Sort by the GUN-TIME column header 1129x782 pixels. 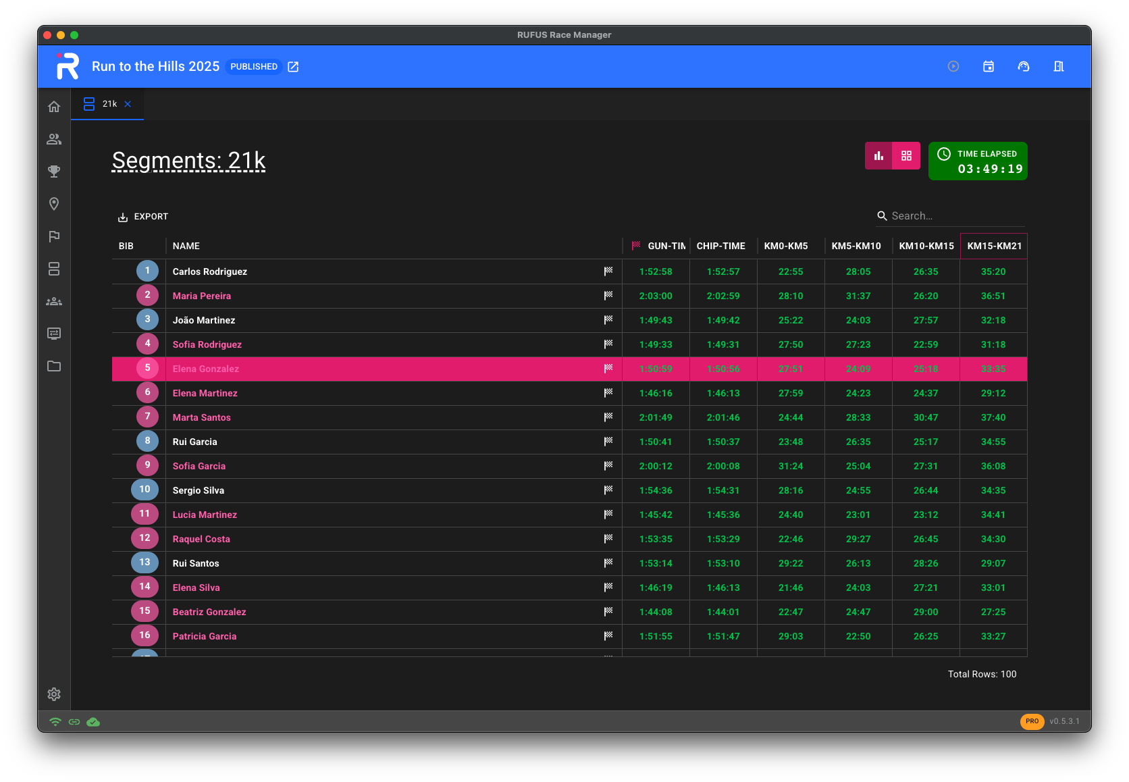(665, 246)
